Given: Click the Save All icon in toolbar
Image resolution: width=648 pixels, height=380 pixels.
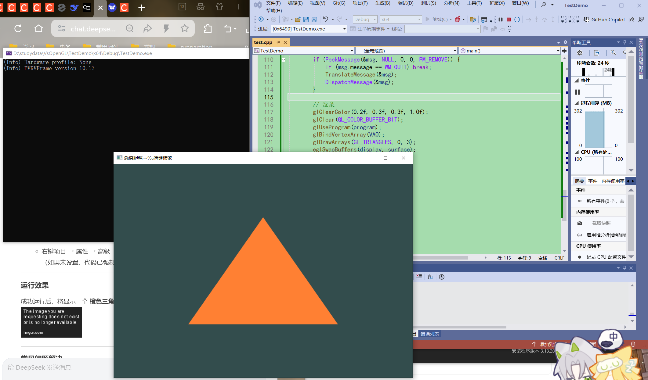Looking at the screenshot, I should click(x=314, y=20).
